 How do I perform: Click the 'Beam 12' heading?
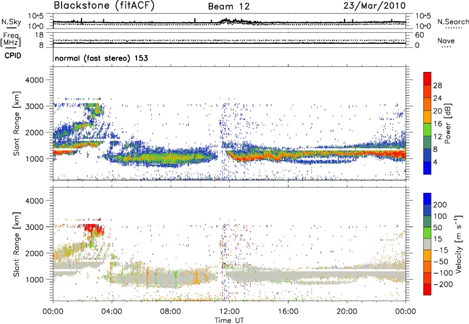(229, 6)
